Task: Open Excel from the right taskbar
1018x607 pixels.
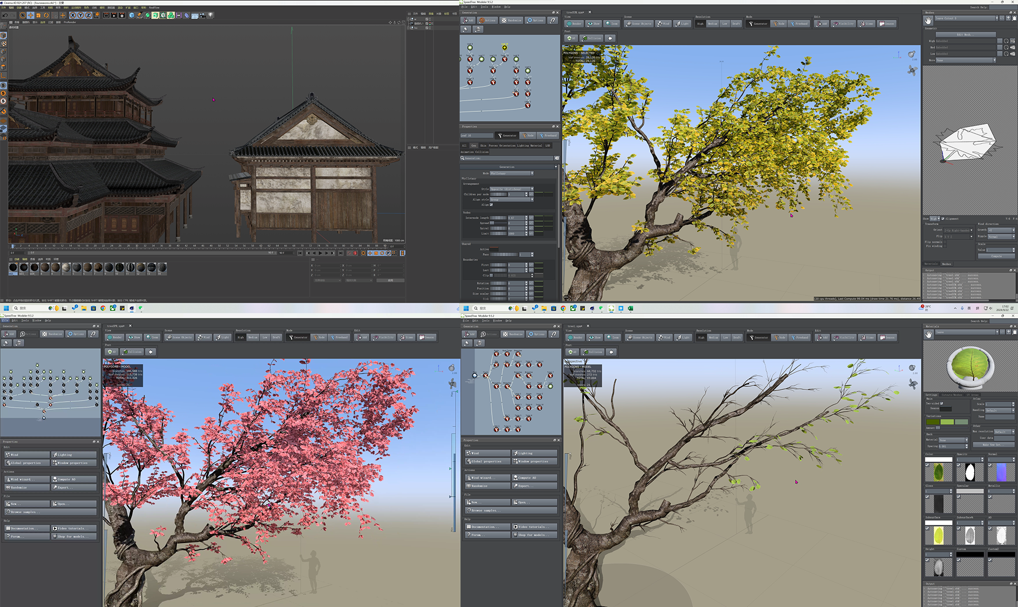Action: click(630, 308)
